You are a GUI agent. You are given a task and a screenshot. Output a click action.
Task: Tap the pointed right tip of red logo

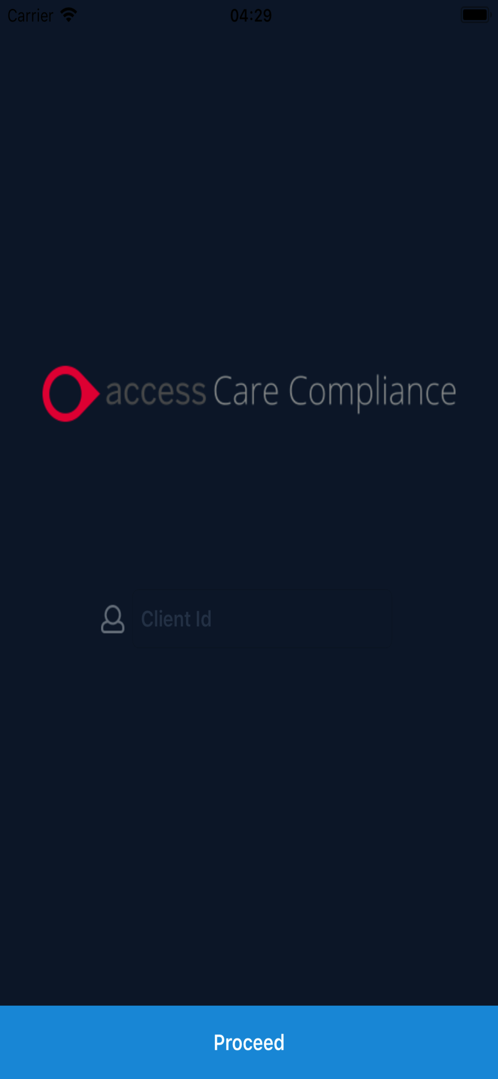coord(96,393)
